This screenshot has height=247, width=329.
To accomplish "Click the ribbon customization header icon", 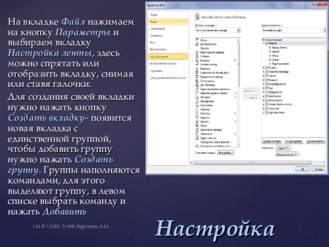I will point(197,16).
